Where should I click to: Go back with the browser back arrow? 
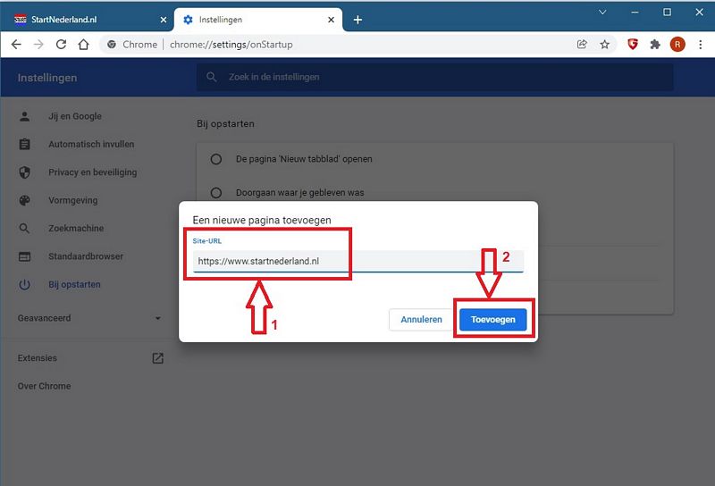16,45
